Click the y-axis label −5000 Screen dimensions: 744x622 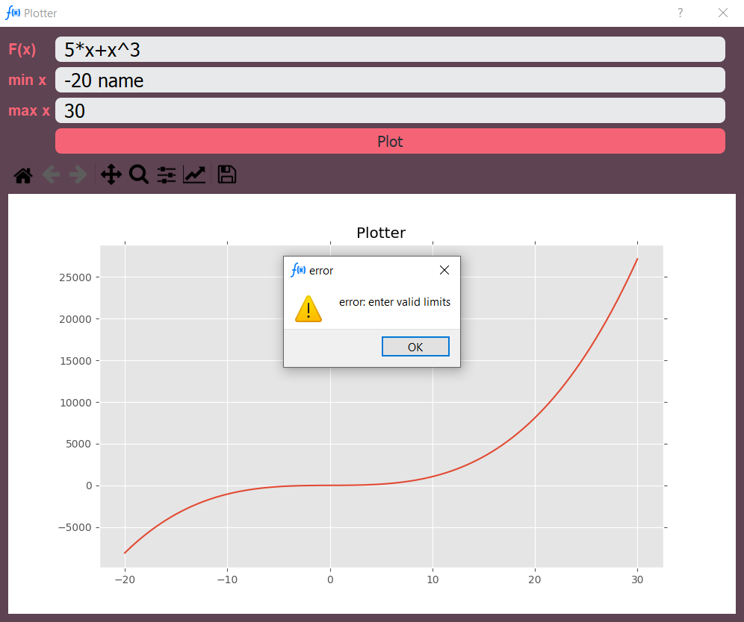(75, 528)
